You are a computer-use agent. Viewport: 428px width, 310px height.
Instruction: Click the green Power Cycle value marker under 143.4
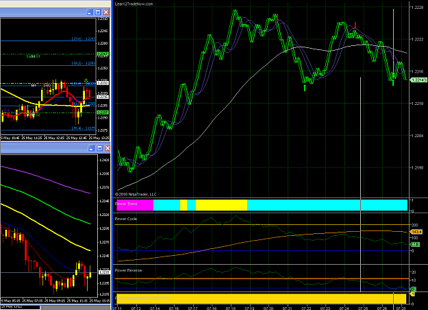pyautogui.click(x=415, y=244)
